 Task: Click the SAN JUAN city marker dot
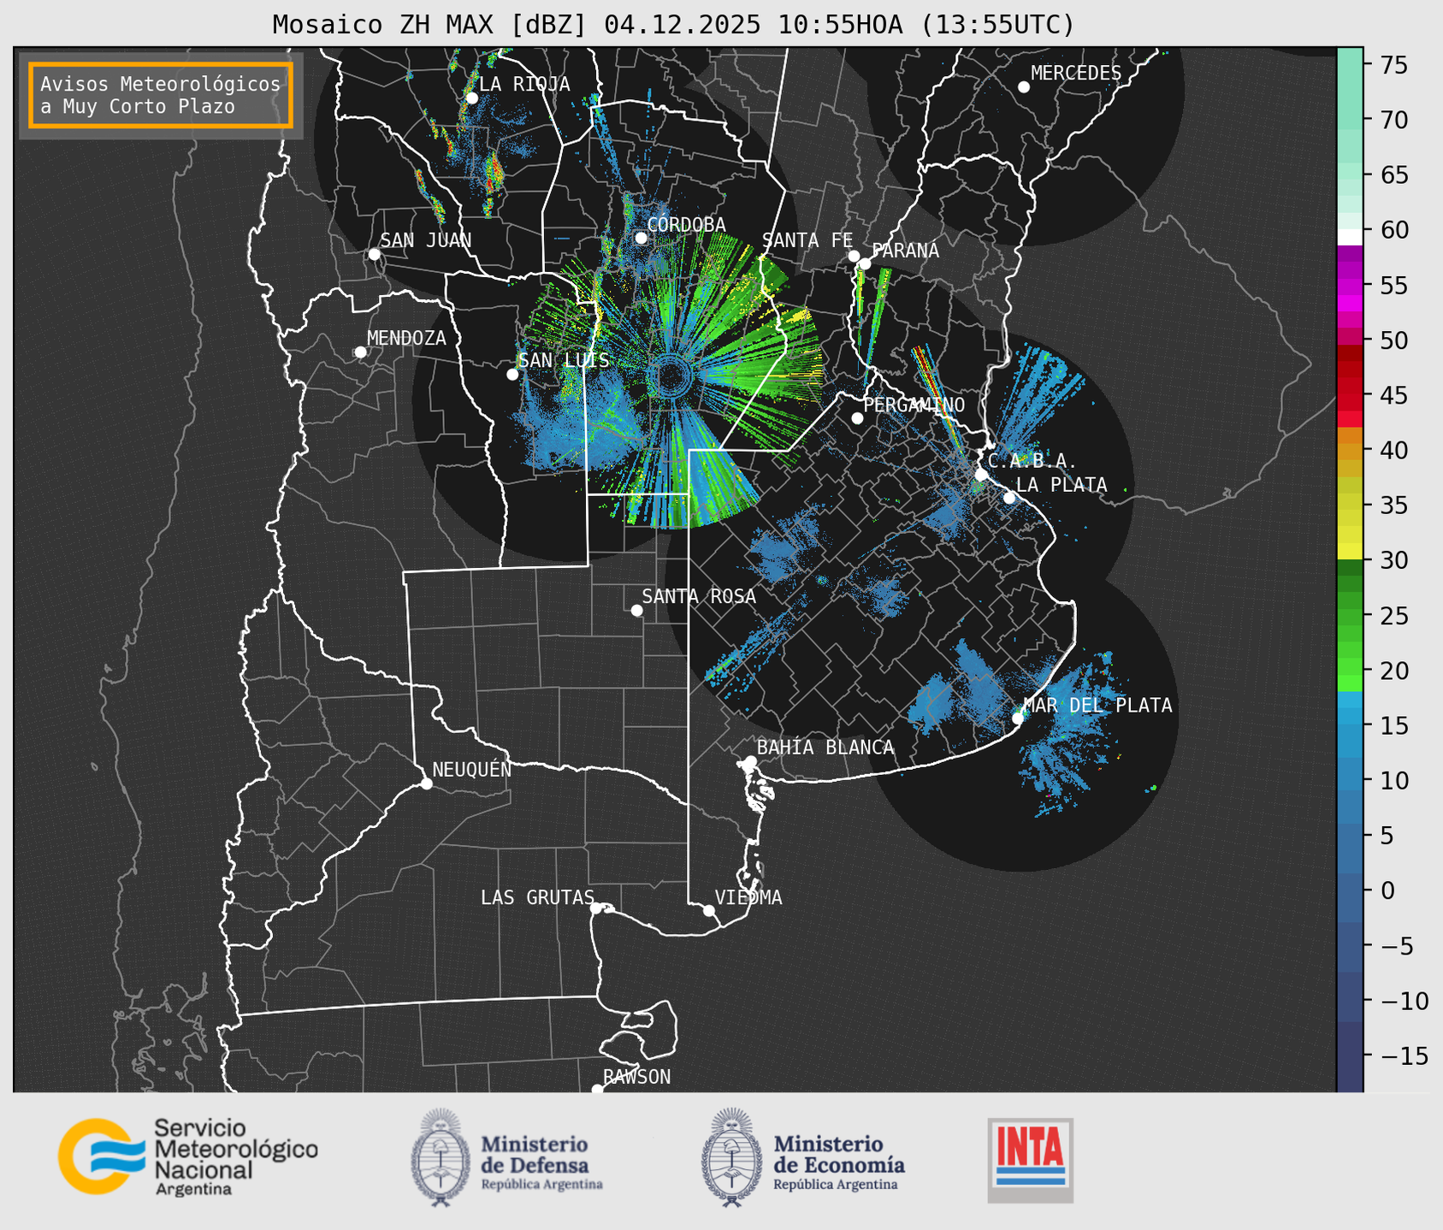click(374, 254)
